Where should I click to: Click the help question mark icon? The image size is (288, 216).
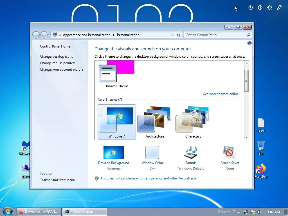(249, 43)
